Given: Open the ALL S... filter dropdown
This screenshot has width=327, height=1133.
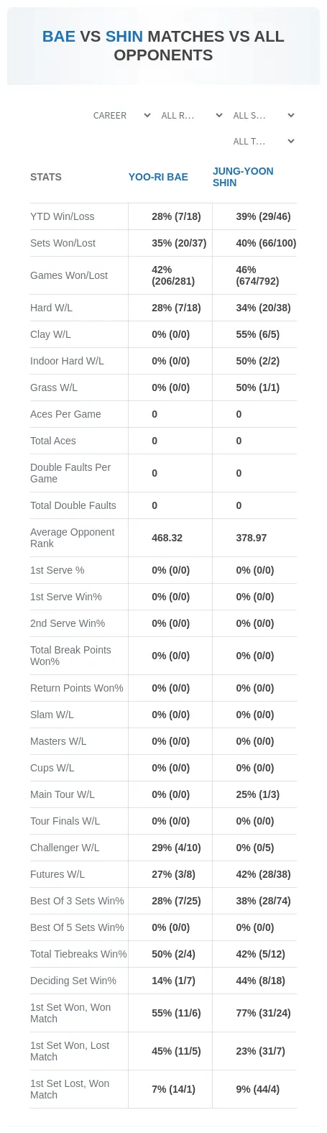Looking at the screenshot, I should (x=263, y=115).
